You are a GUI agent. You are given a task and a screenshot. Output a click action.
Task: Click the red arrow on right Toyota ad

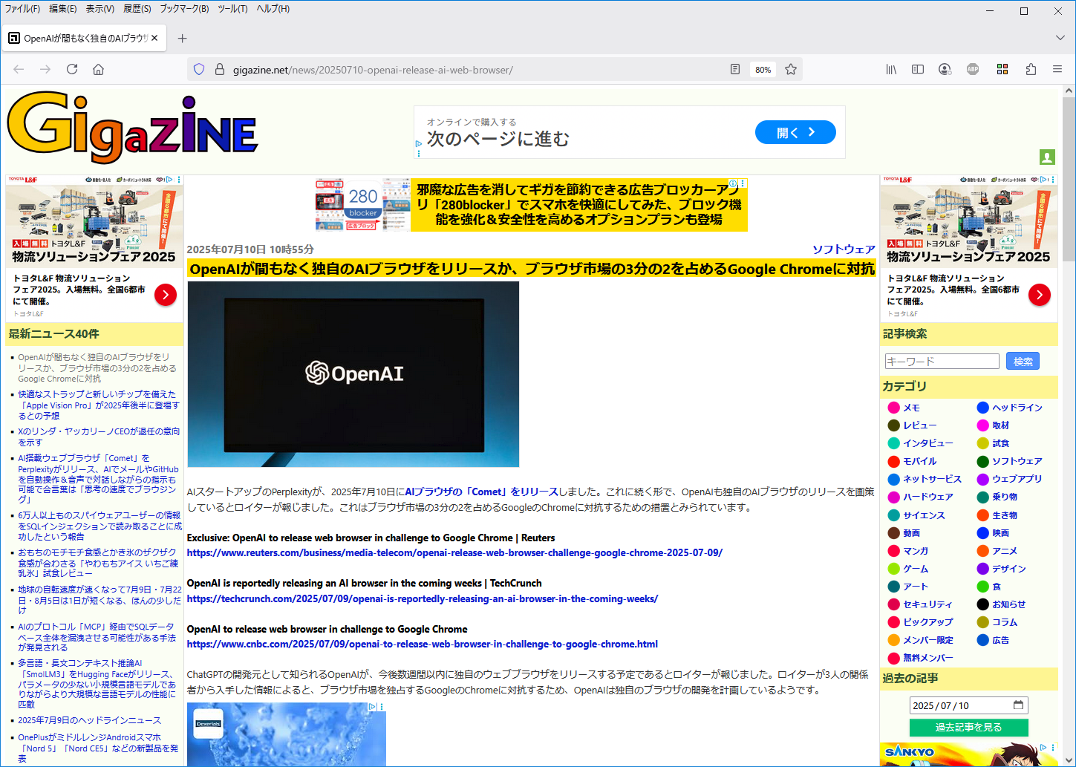click(x=1039, y=295)
